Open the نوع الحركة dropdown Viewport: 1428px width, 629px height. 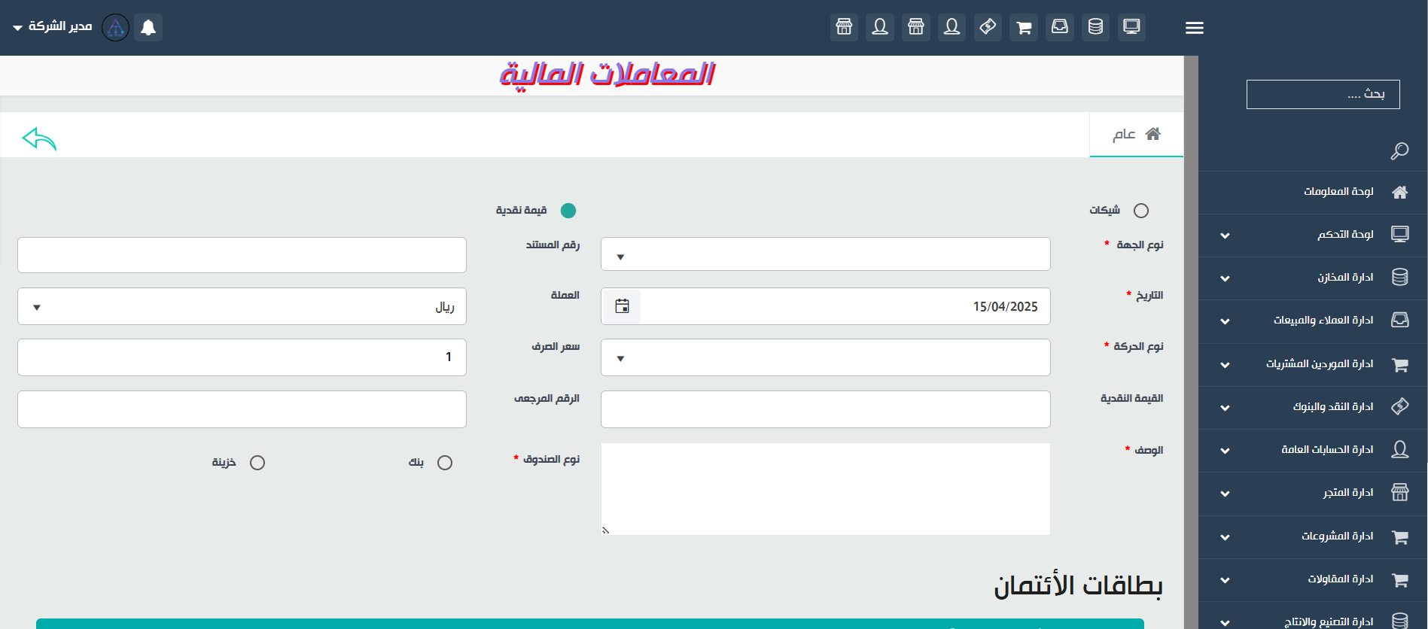point(825,357)
